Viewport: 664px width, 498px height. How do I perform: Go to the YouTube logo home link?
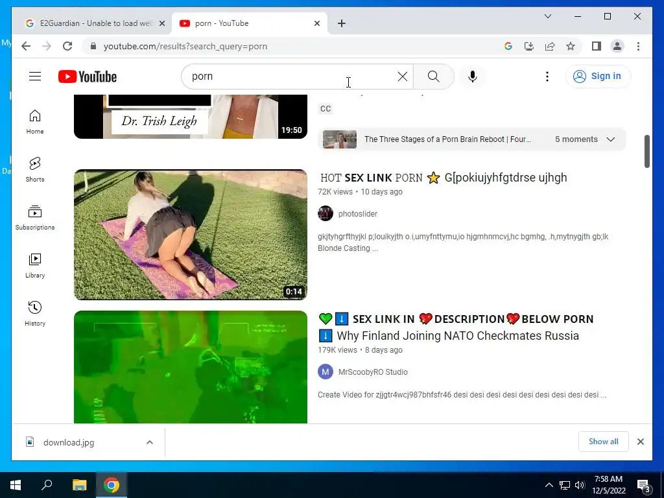point(88,77)
